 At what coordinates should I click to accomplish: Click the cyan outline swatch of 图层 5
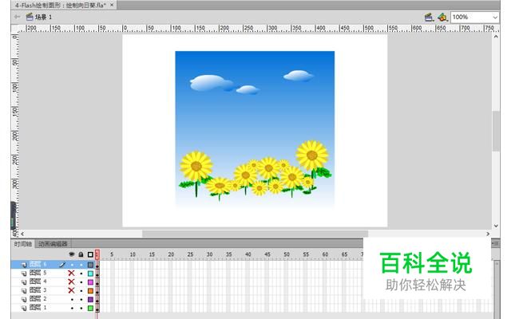pos(90,274)
